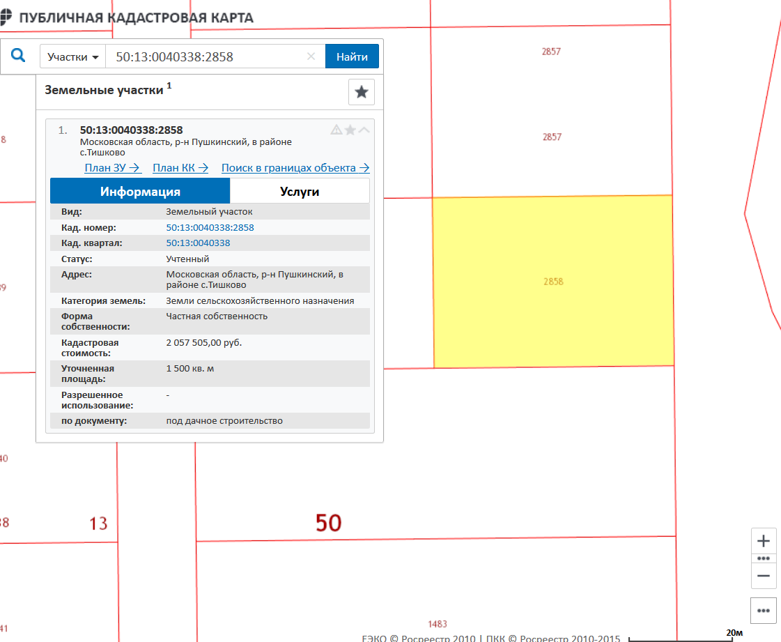Viewport: 781px width, 642px height.
Task: Open favorites with the dark star button
Action: 361,92
